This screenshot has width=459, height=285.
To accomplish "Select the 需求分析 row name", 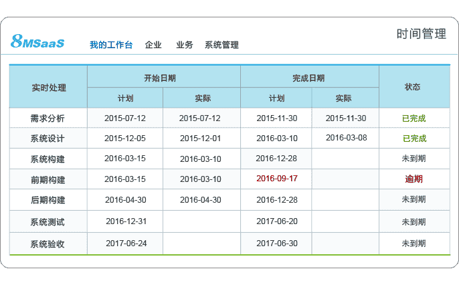I will (x=48, y=118).
